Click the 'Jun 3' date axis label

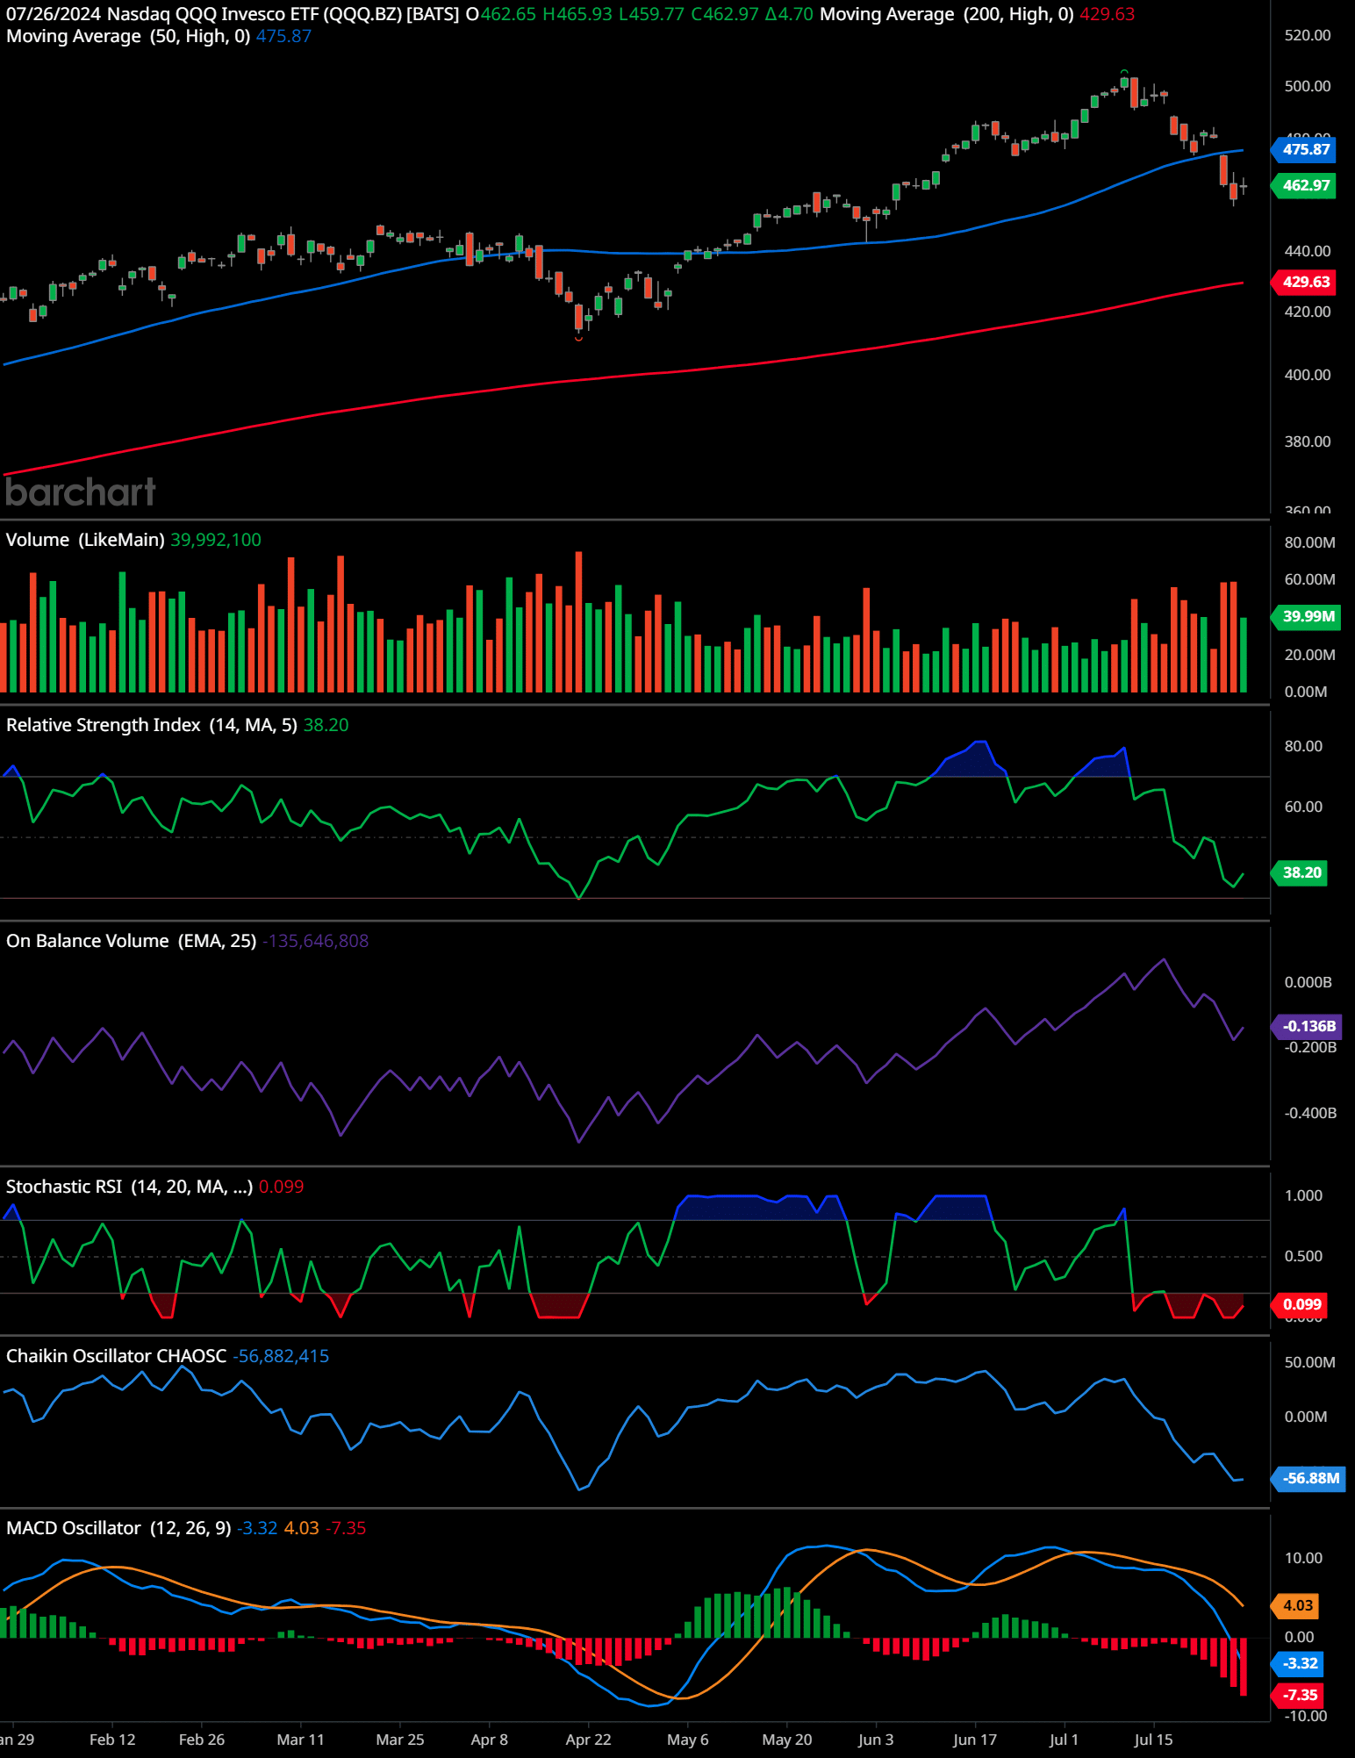click(876, 1740)
